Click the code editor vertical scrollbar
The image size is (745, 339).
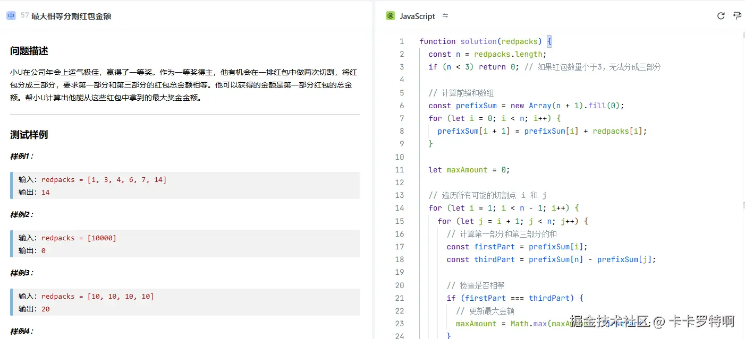[x=742, y=159]
